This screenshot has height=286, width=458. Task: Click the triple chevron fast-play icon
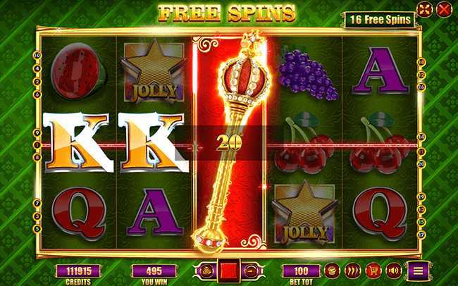point(352,271)
